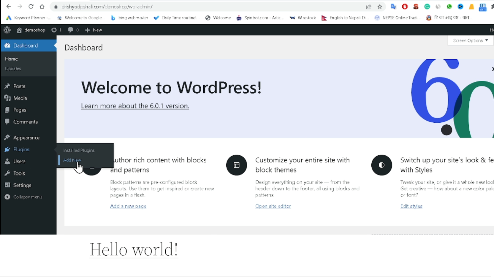The image size is (494, 277).
Task: Open the 'Learn more about 6.0.1' link
Action: point(135,106)
